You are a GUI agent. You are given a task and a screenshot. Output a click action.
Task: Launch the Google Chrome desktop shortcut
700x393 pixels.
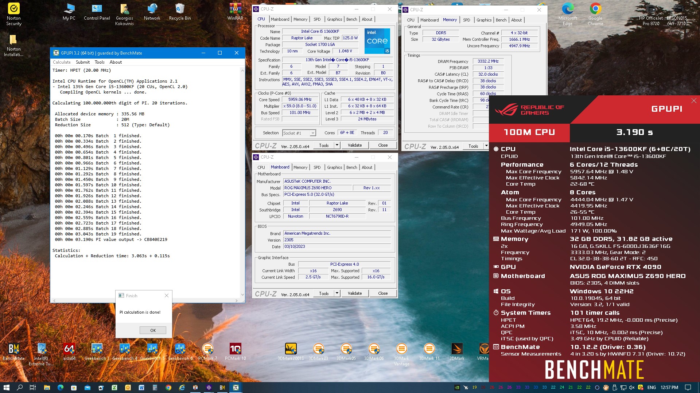(x=595, y=14)
